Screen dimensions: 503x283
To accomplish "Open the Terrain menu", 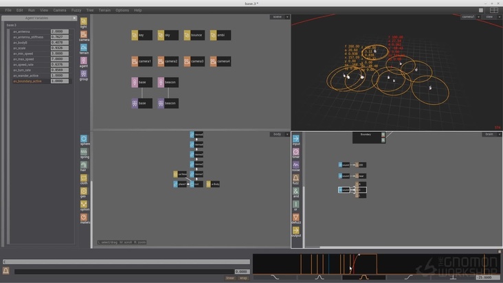I will point(104,10).
